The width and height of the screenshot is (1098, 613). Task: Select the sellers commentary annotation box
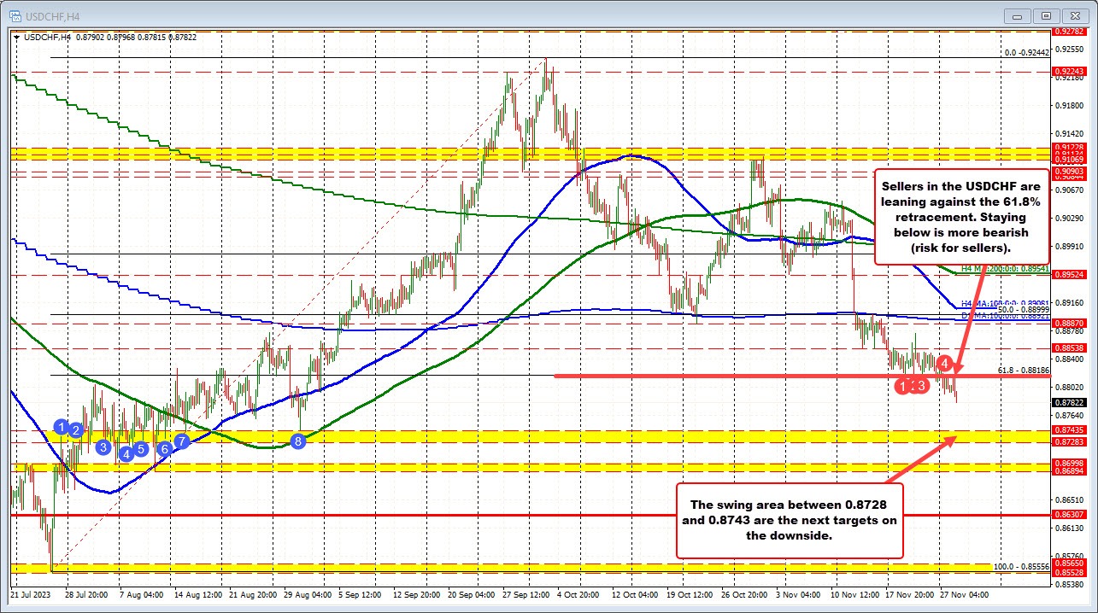(960, 217)
